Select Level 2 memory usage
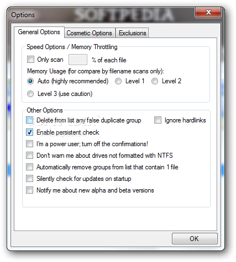Image resolution: width=236 pixels, height=262 pixels. click(x=155, y=81)
